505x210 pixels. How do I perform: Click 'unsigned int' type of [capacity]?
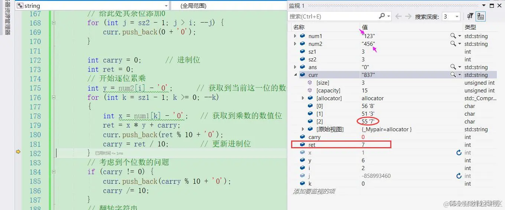(479, 91)
